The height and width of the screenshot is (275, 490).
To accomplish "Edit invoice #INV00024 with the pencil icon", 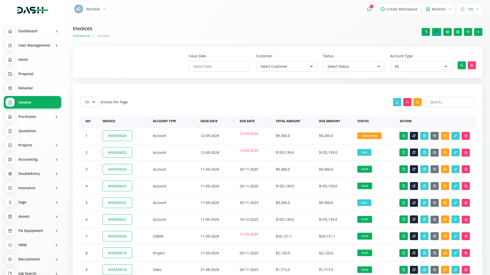I will [455, 169].
